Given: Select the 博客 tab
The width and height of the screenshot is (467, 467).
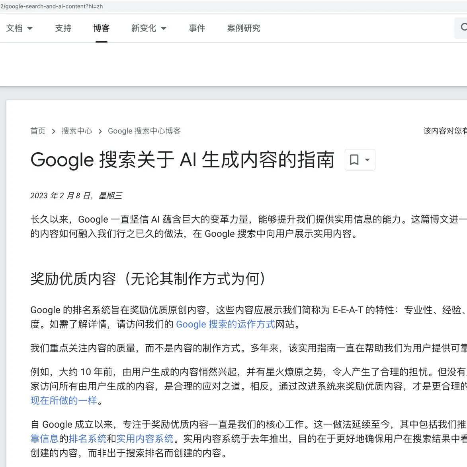Looking at the screenshot, I should point(102,28).
